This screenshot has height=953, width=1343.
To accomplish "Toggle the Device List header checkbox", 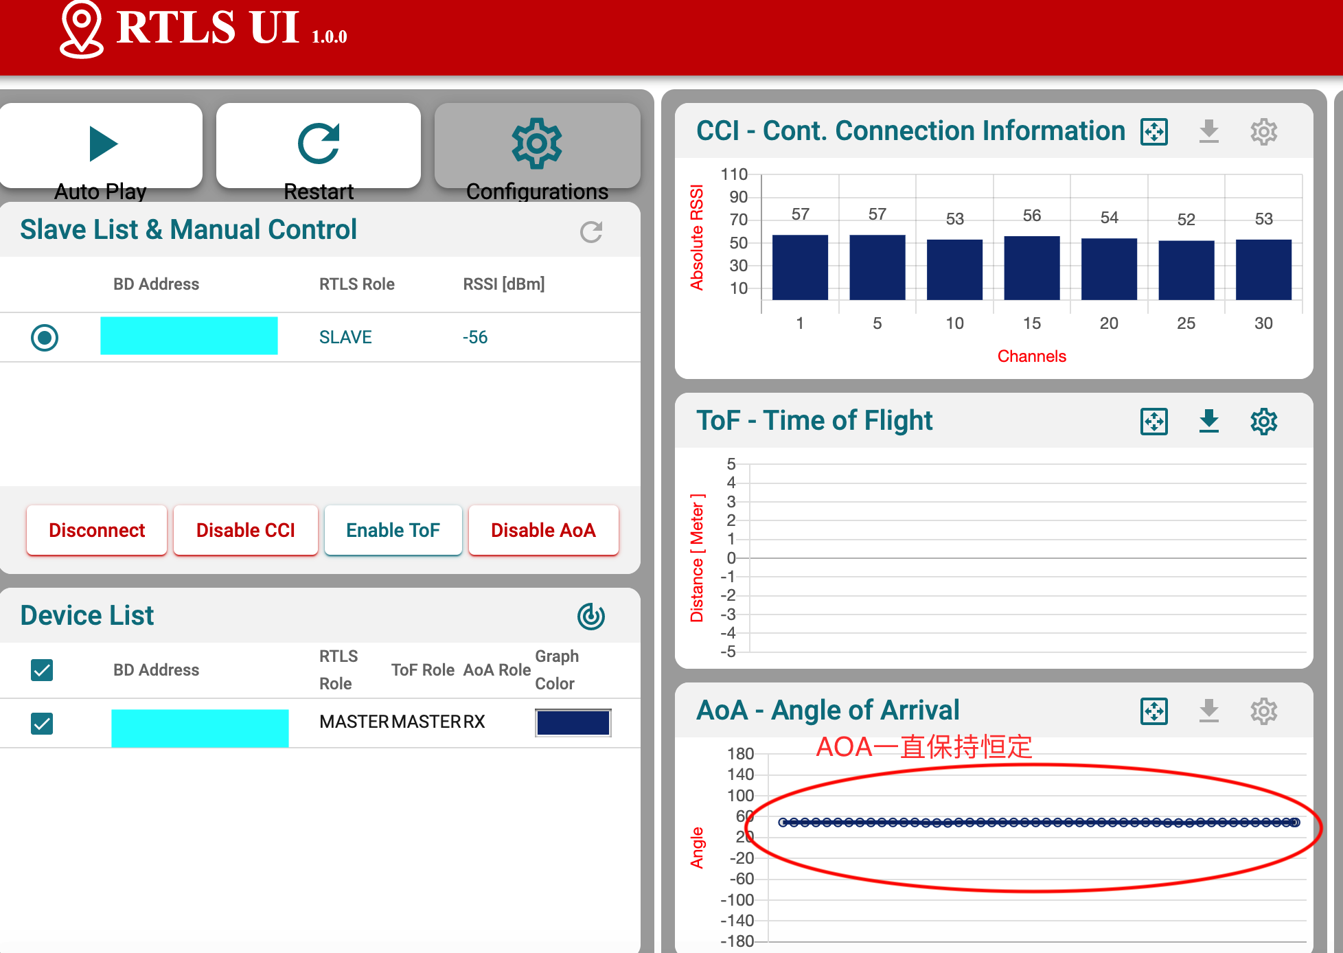I will click(x=42, y=669).
